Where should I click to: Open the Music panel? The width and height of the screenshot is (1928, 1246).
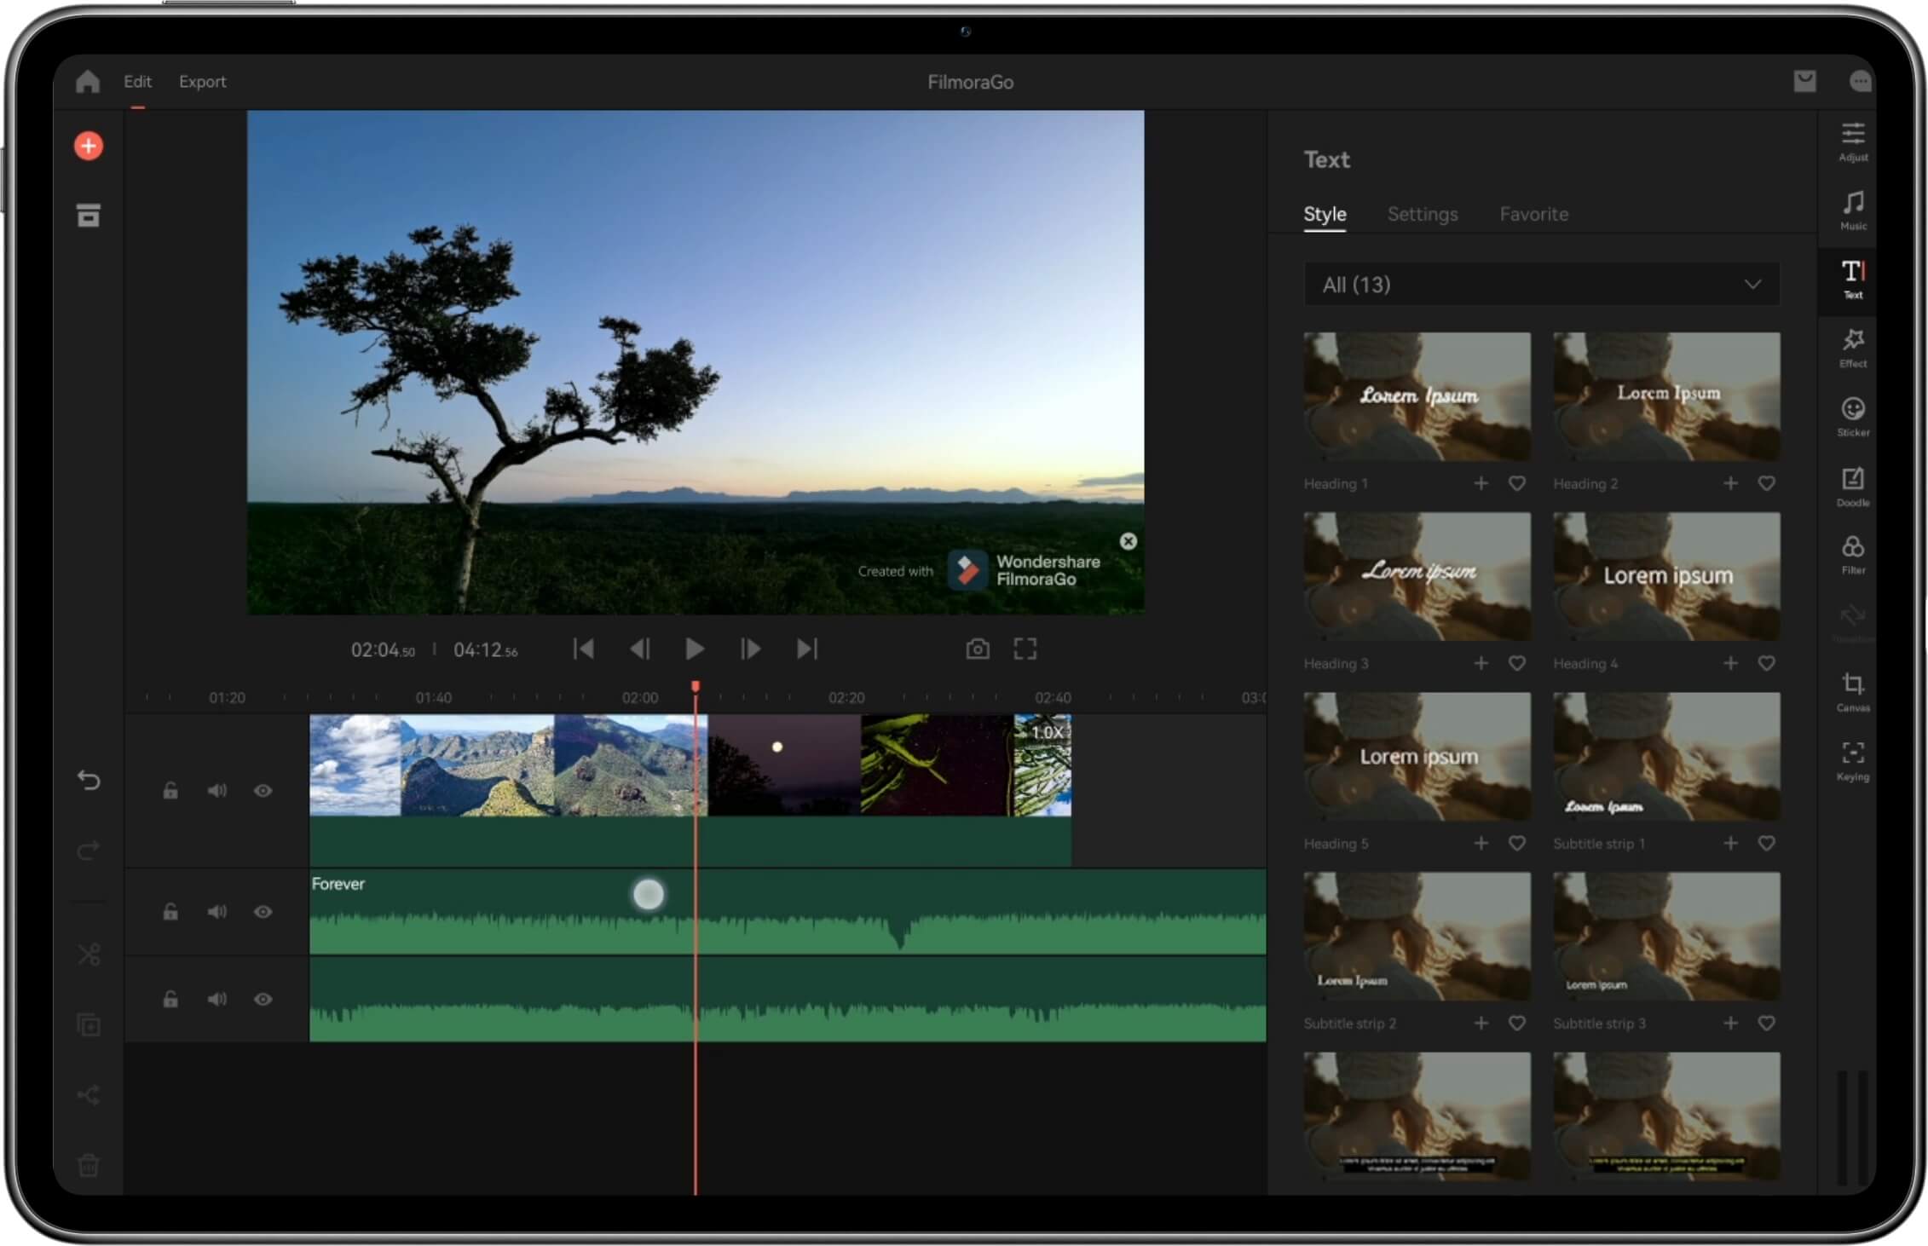tap(1853, 209)
